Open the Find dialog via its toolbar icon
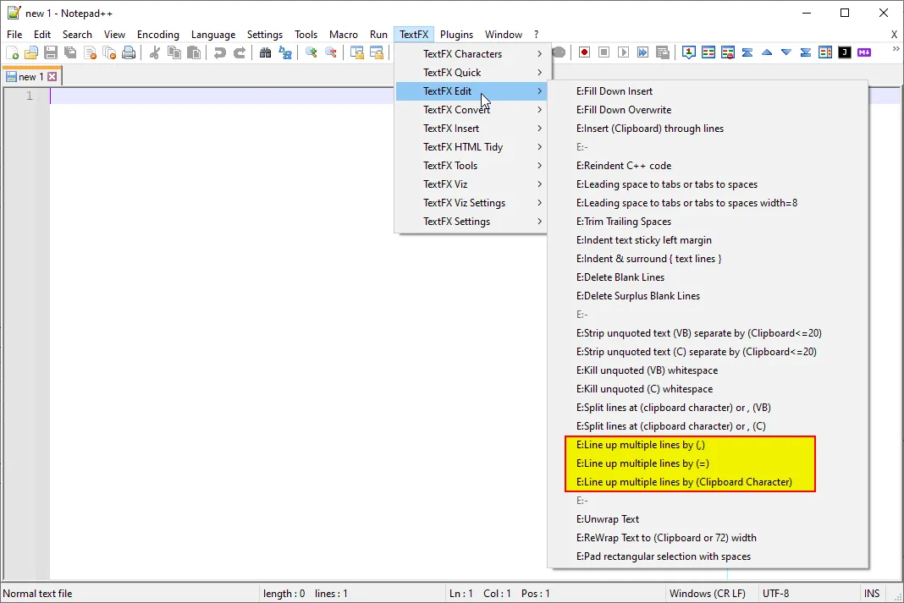The width and height of the screenshot is (904, 603). point(266,52)
